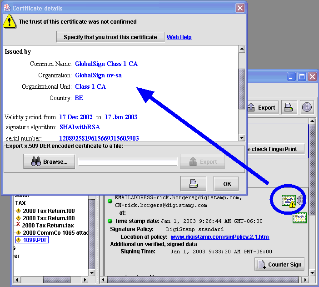Image resolution: width=319 pixels, height=287 pixels.
Task: Click the file tree horizontal scroll right arrow
Action: click(85, 280)
